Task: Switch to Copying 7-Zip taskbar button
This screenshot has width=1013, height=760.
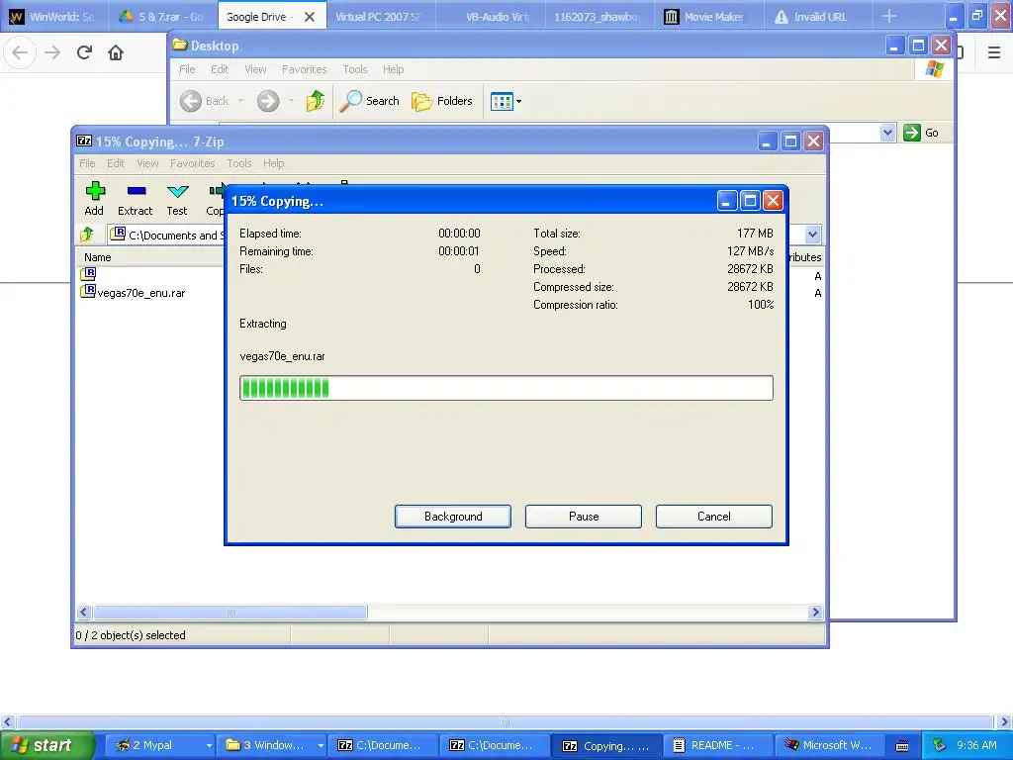Action: [x=606, y=745]
